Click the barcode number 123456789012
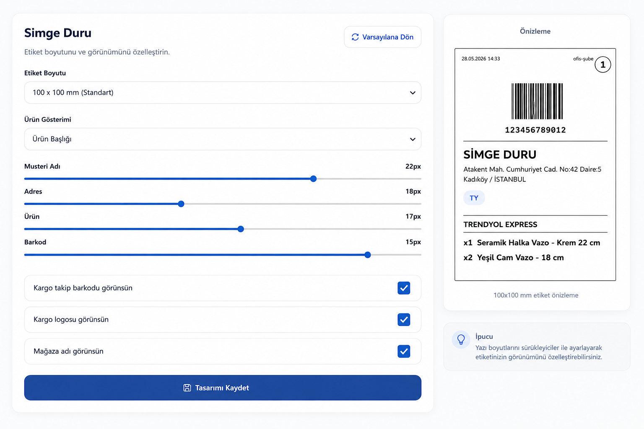644x429 pixels. [x=535, y=130]
